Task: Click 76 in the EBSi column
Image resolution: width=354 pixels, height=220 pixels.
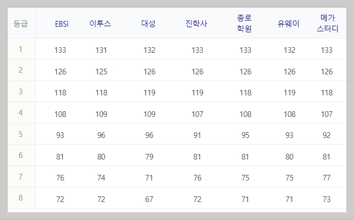Action: click(60, 178)
